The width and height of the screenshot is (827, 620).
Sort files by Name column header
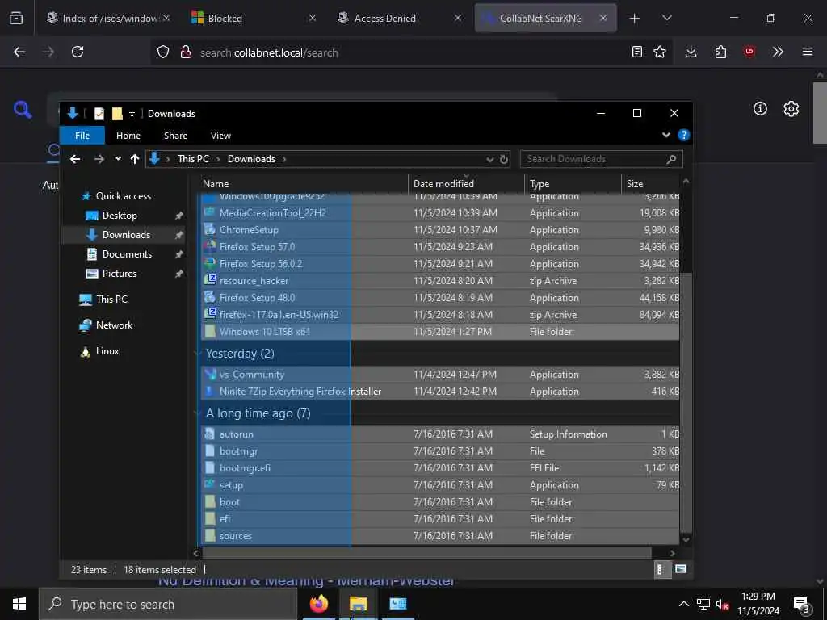coord(304,183)
